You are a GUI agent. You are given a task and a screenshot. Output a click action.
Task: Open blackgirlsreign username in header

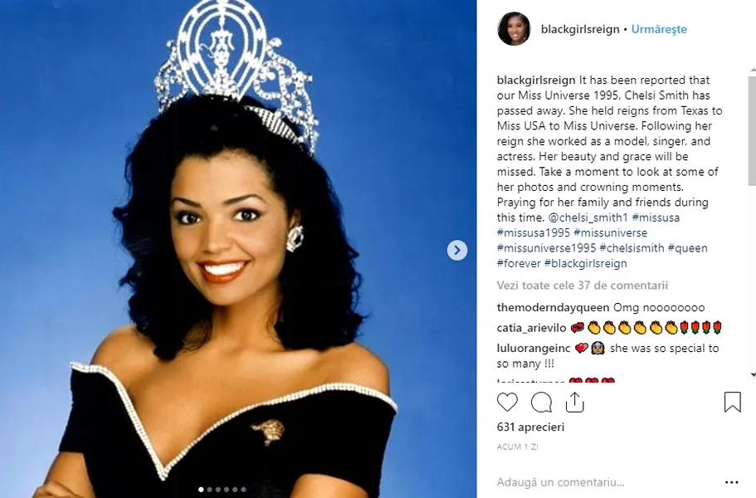point(580,29)
